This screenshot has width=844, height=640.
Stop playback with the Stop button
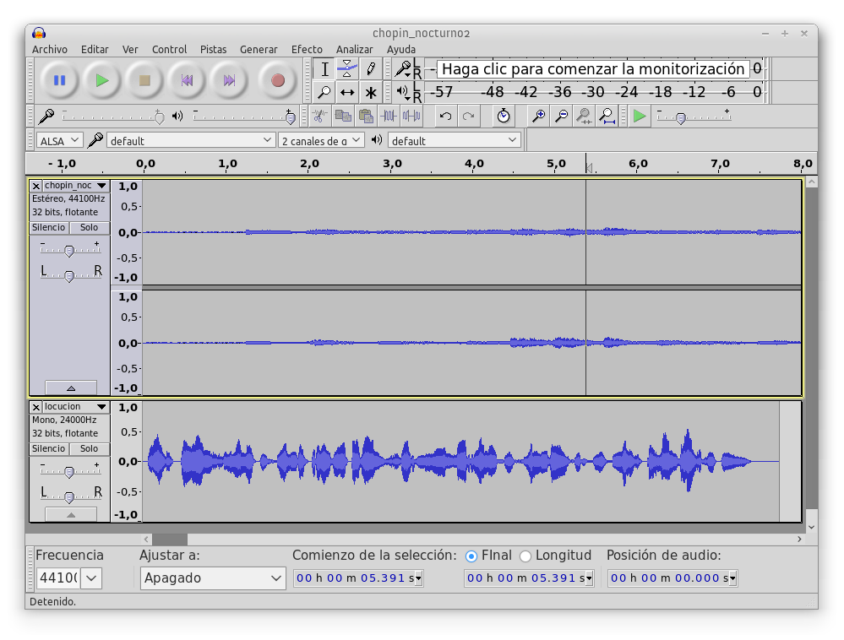click(x=144, y=81)
